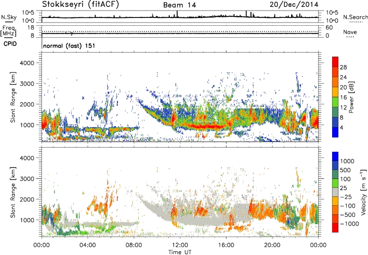
Task: Click the Time UT axis label
Action: 180,252
